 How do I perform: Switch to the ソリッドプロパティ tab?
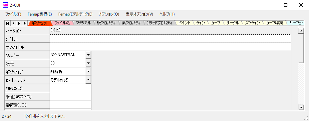click(x=159, y=23)
